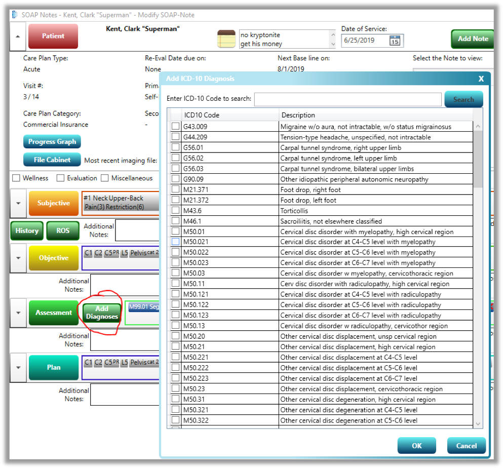Viewport: 503px width, 468px height.
Task: Tick the checkbox for code G43.009
Action: [175, 126]
